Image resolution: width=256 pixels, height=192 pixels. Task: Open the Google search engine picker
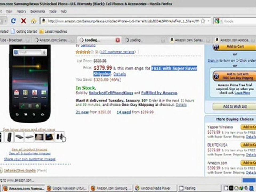tap(218, 21)
